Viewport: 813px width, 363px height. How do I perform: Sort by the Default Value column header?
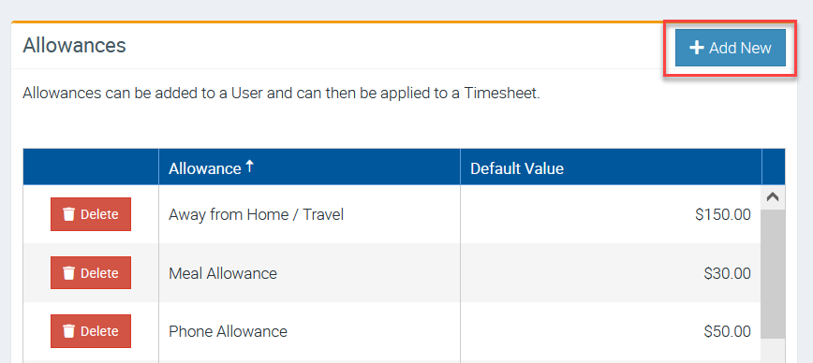click(x=517, y=168)
